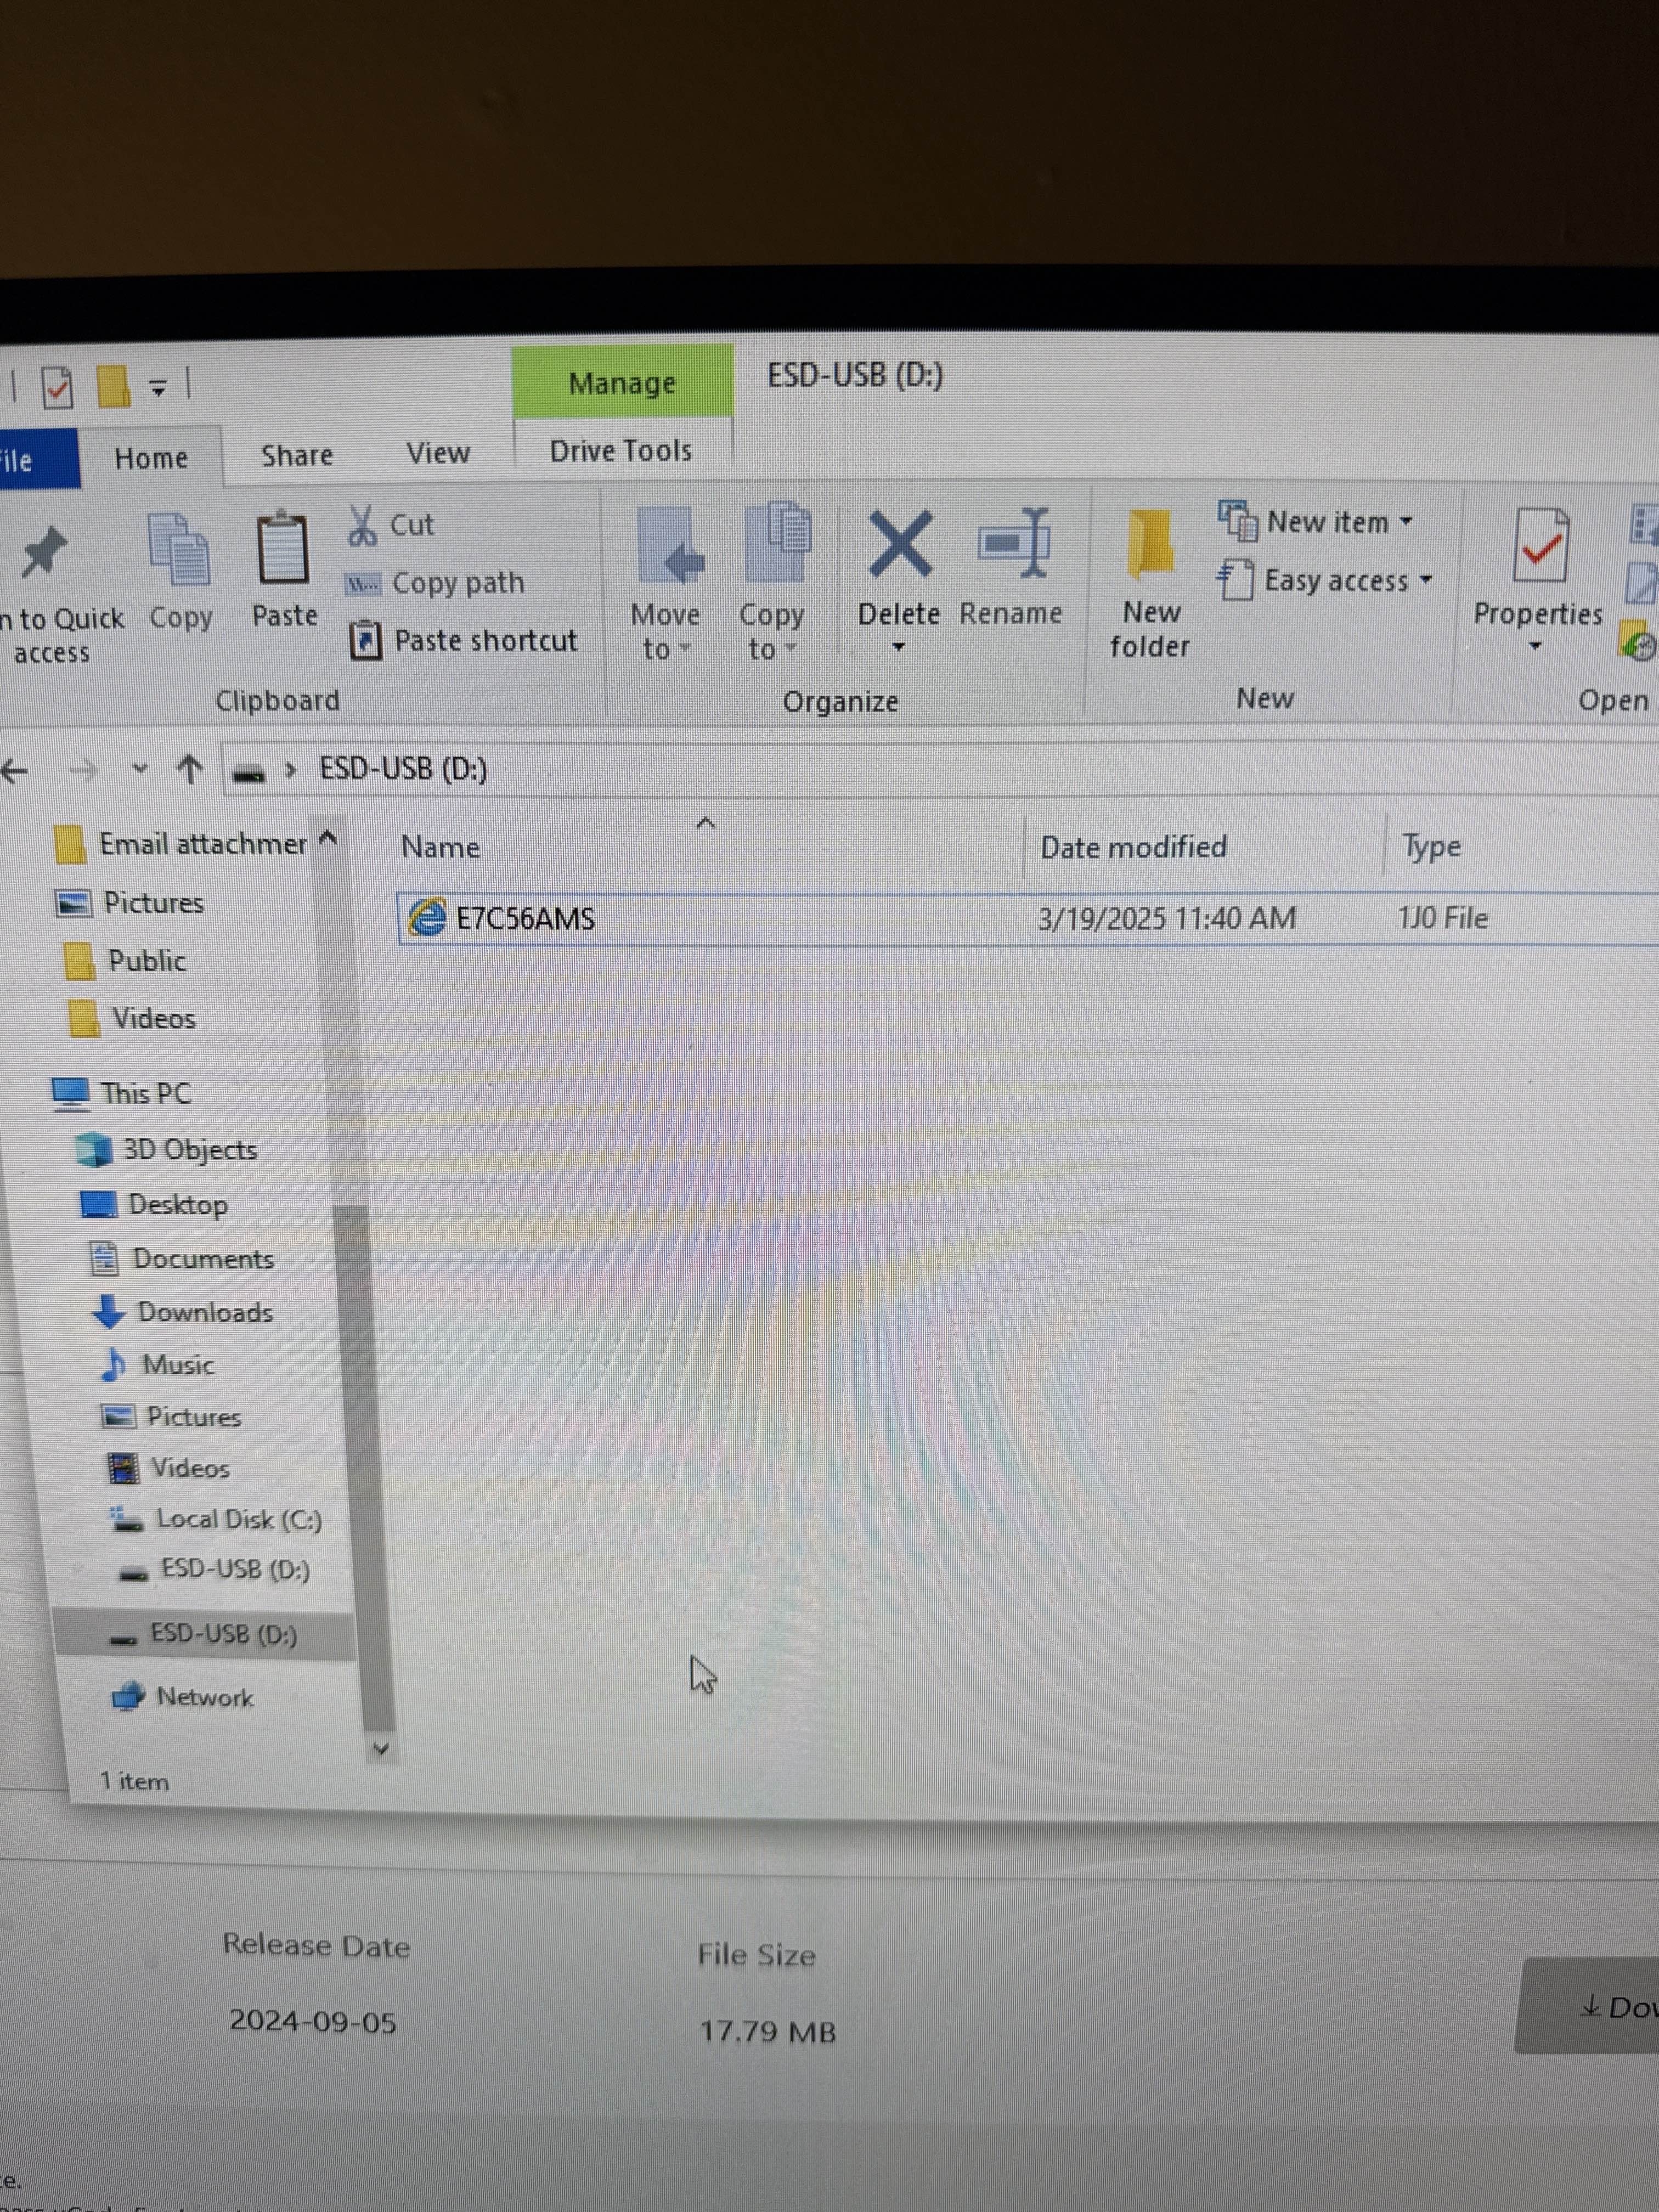Open Network in navigation pane

click(183, 1697)
